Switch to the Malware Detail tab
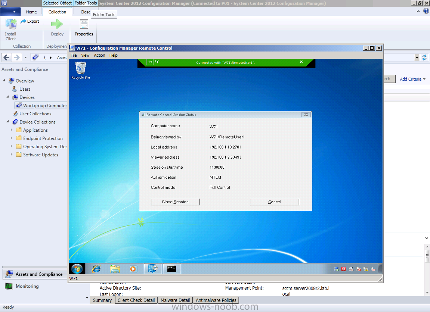 [175, 300]
